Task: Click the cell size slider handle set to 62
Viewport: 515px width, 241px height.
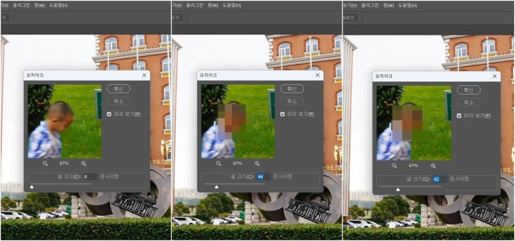Action: (x=398, y=190)
